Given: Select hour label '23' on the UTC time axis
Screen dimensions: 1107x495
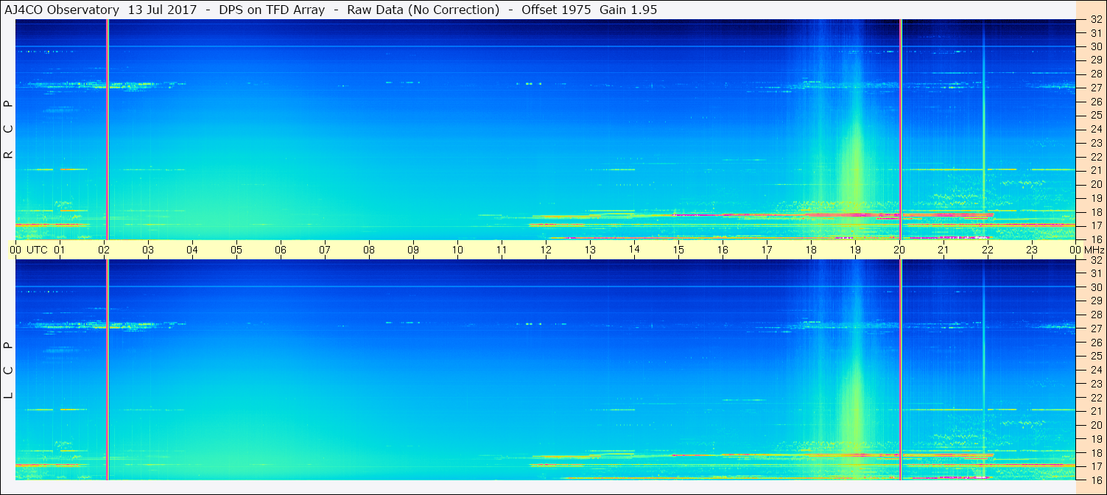Looking at the screenshot, I should (x=1032, y=250).
